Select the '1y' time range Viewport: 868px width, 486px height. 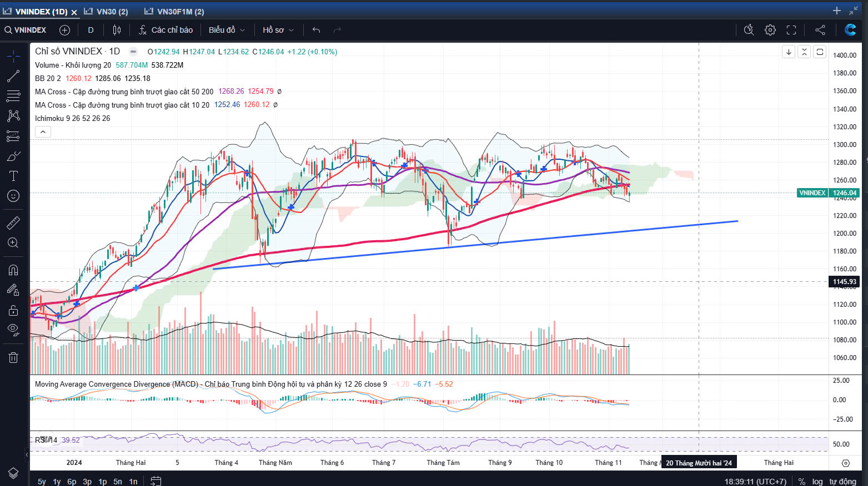coord(57,481)
